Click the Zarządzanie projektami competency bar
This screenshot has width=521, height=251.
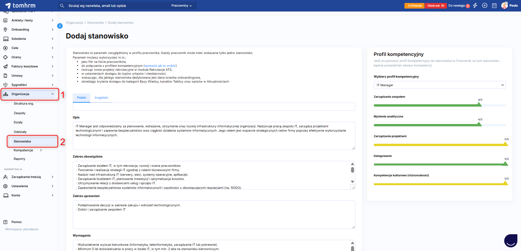point(440,145)
